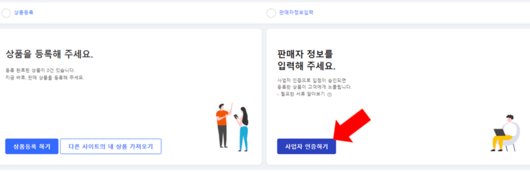Click the laptop in the seated illustration
Viewport: 530px width, 173px height.
(x=500, y=132)
